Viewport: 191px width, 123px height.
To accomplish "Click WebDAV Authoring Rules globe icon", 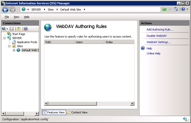I will (x=48, y=27).
